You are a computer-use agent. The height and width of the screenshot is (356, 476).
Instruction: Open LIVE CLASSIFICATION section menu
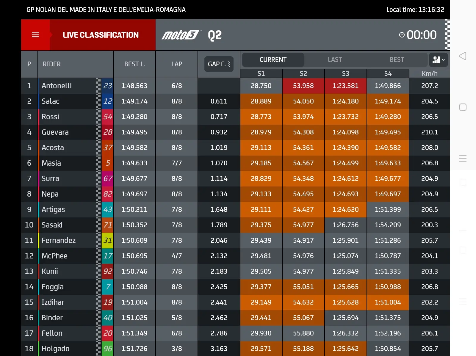click(x=101, y=35)
